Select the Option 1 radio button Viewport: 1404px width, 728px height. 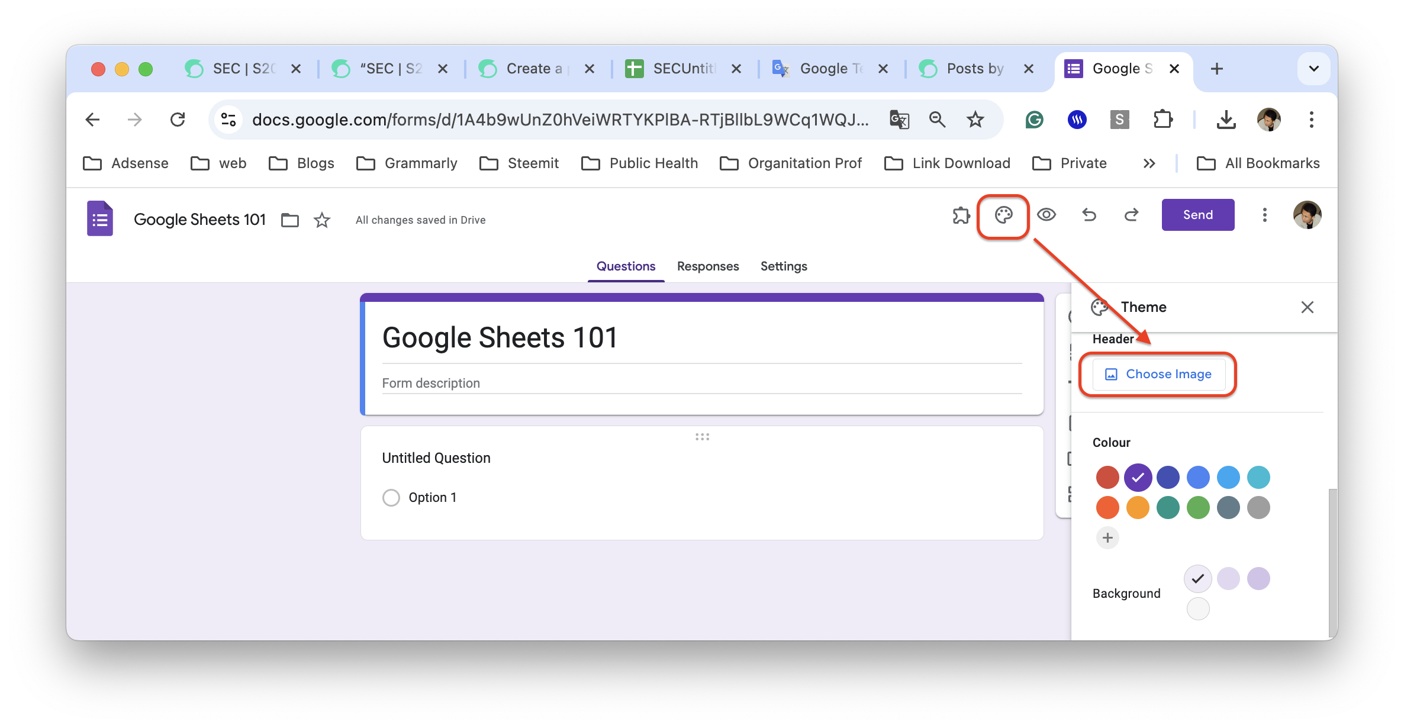click(391, 498)
